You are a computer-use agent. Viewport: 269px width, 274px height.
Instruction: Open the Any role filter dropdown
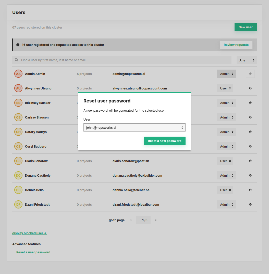(x=246, y=60)
